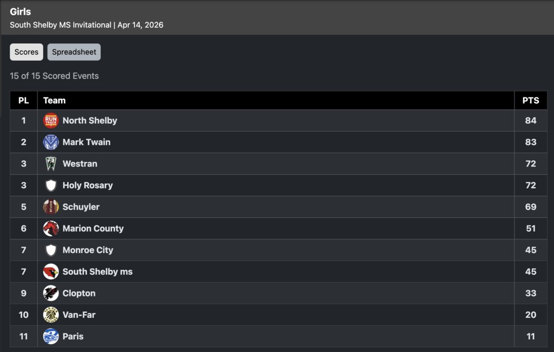The height and width of the screenshot is (352, 554).
Task: Open the North Shelby team link
Action: [90, 121]
